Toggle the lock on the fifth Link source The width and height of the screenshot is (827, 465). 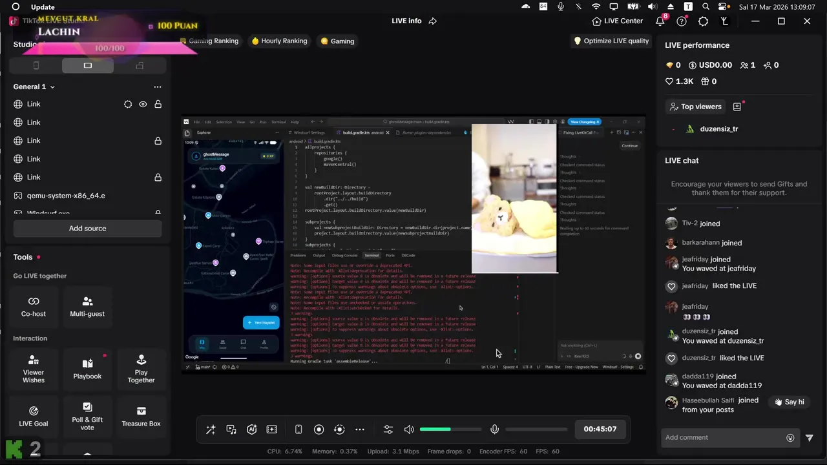[x=158, y=177]
